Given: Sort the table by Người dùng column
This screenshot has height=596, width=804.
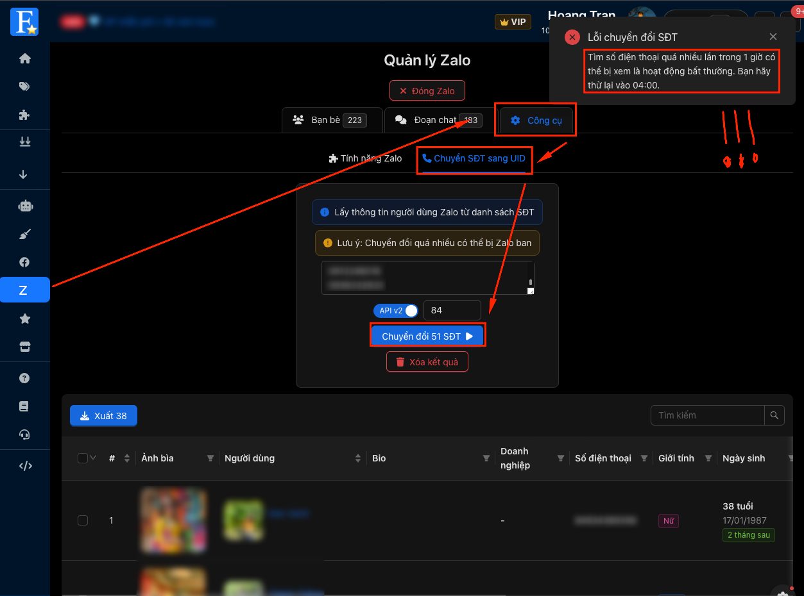Looking at the screenshot, I should 358,458.
